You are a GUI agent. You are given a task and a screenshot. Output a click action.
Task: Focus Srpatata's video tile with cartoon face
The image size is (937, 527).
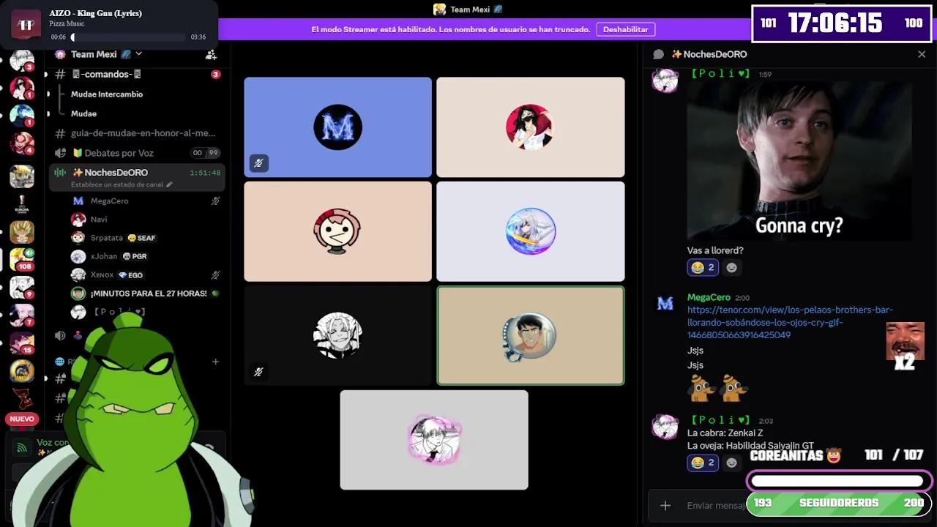338,231
